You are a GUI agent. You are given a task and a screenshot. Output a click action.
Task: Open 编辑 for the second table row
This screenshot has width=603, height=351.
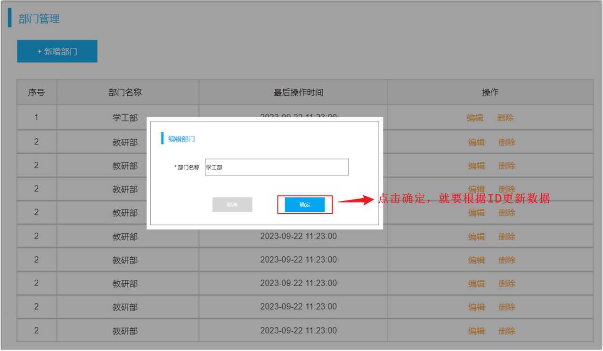(x=476, y=142)
